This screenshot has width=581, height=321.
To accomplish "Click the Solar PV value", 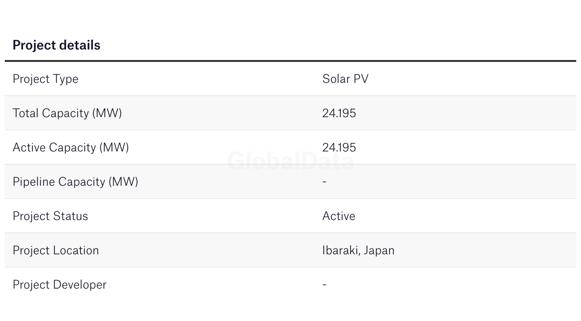I will click(x=345, y=79).
